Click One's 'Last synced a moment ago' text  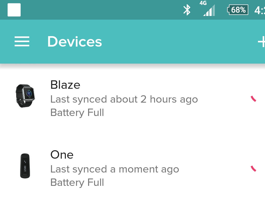(114, 169)
